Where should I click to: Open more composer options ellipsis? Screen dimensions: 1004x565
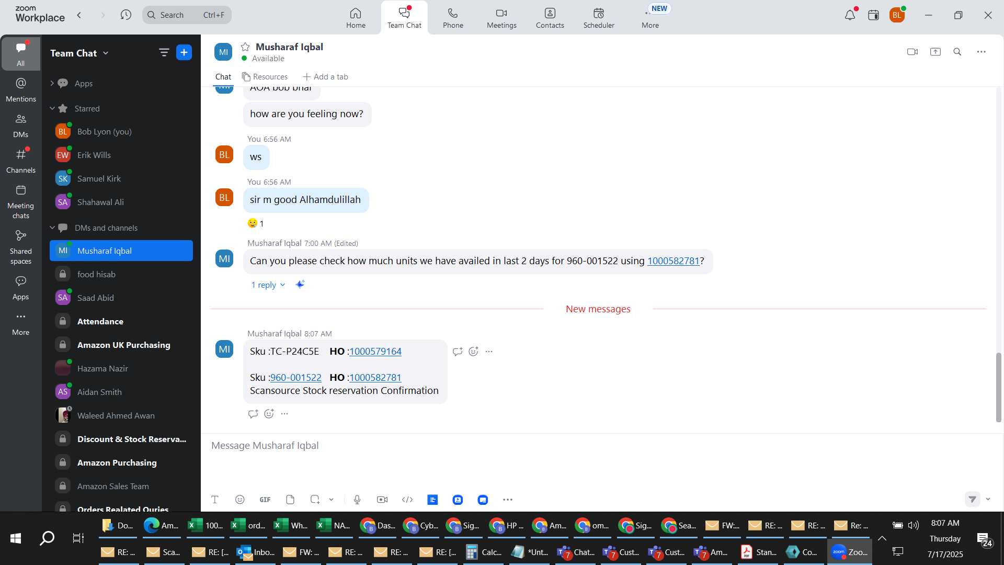tap(508, 500)
